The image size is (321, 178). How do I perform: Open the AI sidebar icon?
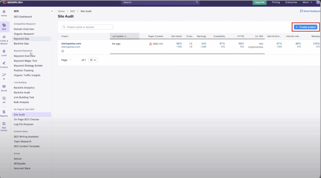click(x=4, y=76)
